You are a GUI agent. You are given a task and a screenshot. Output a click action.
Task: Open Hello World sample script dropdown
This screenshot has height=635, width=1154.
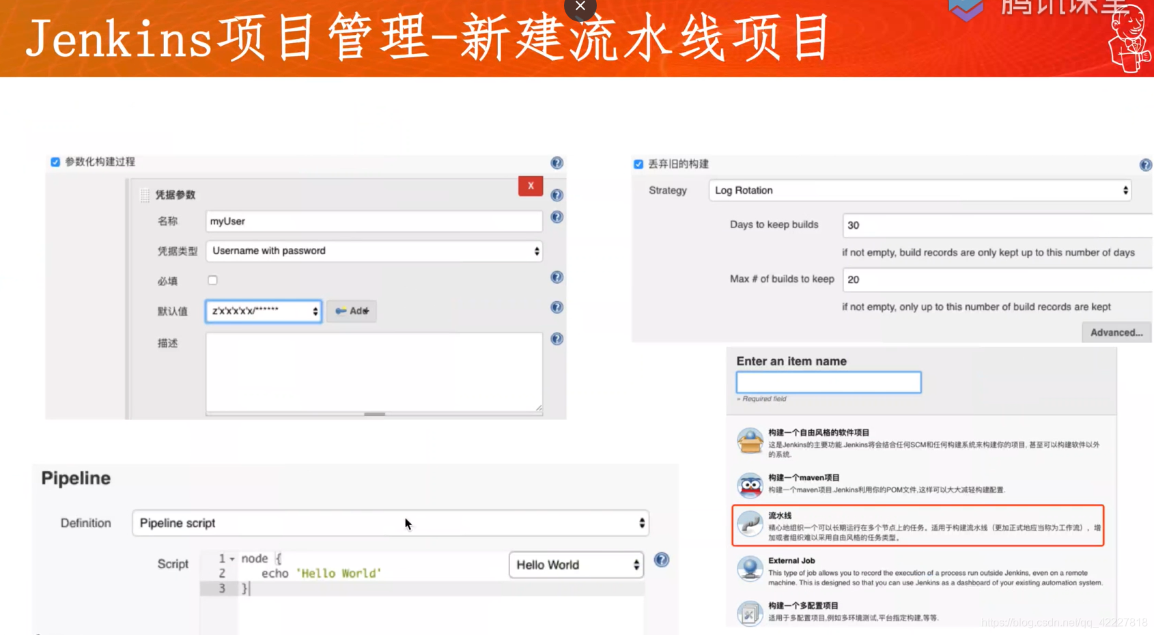576,565
